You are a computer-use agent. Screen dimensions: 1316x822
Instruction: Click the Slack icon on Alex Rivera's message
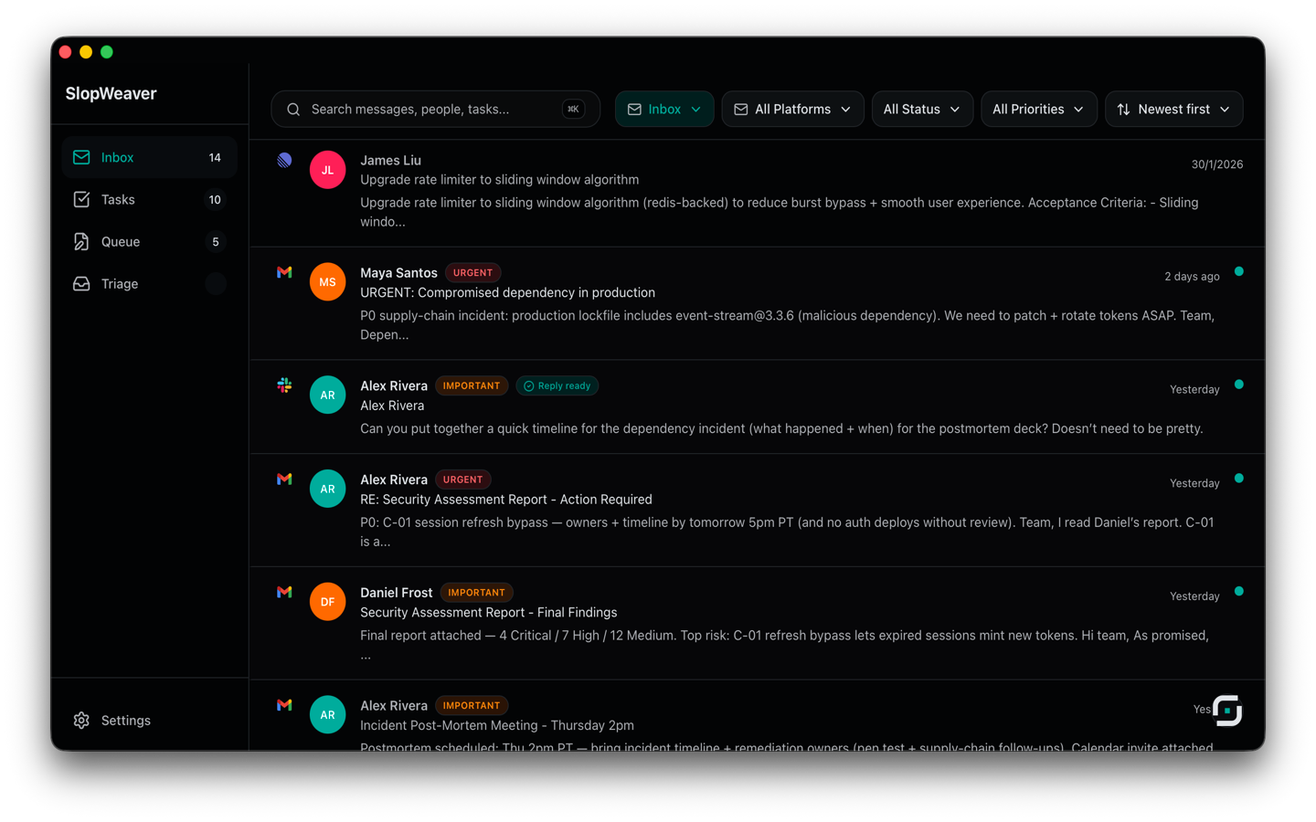coord(284,385)
